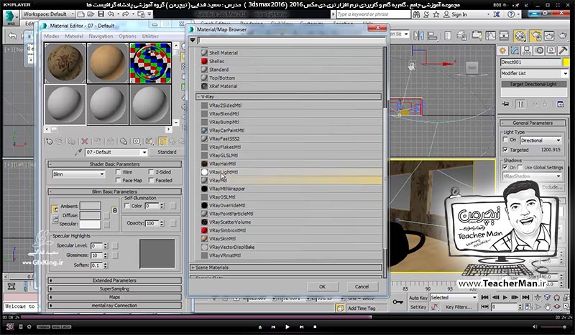Open the Rendered Frame Window icon
This screenshot has height=335, width=575.
549,36
